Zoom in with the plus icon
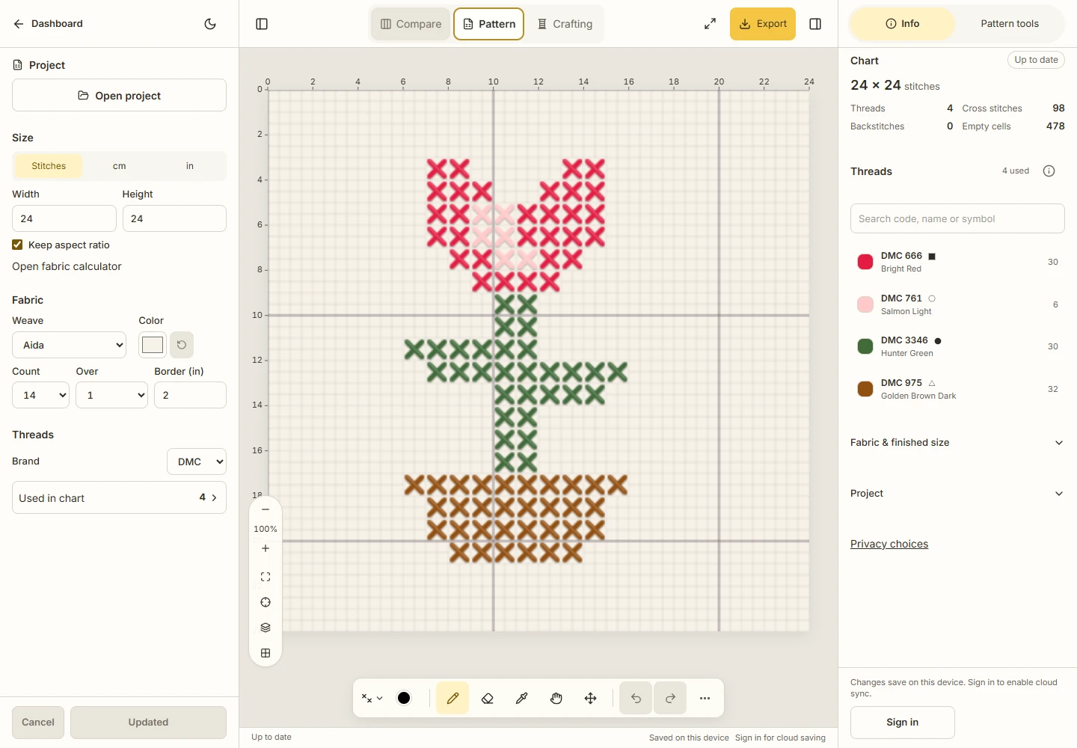 click(x=266, y=548)
